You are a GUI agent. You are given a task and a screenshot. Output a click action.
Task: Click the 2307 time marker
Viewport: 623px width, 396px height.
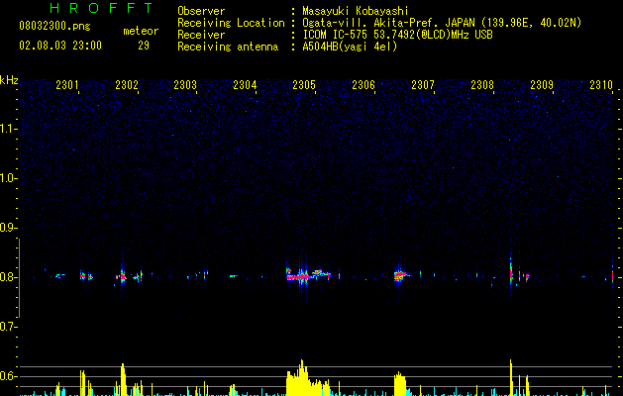[x=423, y=84]
